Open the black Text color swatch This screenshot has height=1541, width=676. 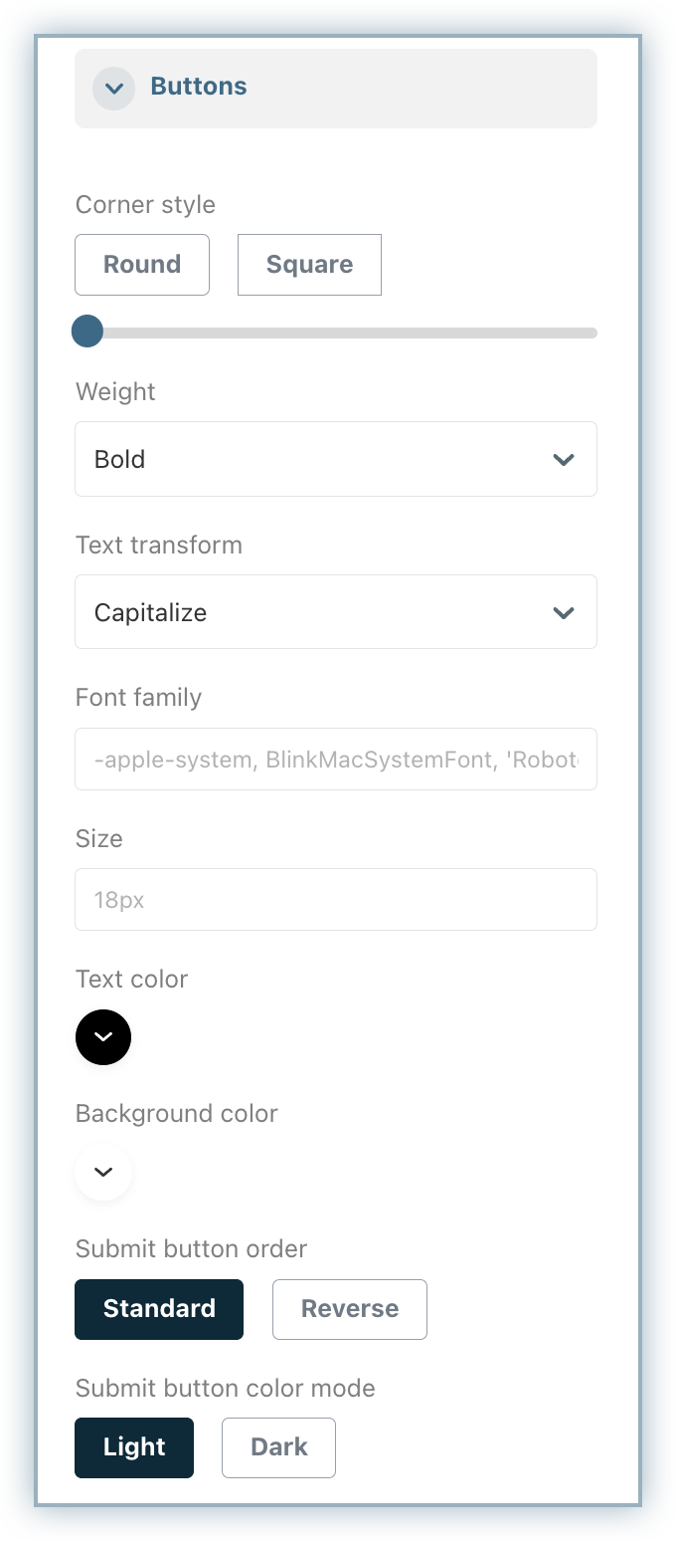(103, 1037)
